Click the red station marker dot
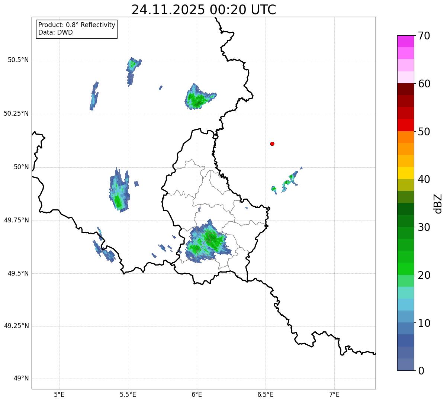 pyautogui.click(x=272, y=144)
